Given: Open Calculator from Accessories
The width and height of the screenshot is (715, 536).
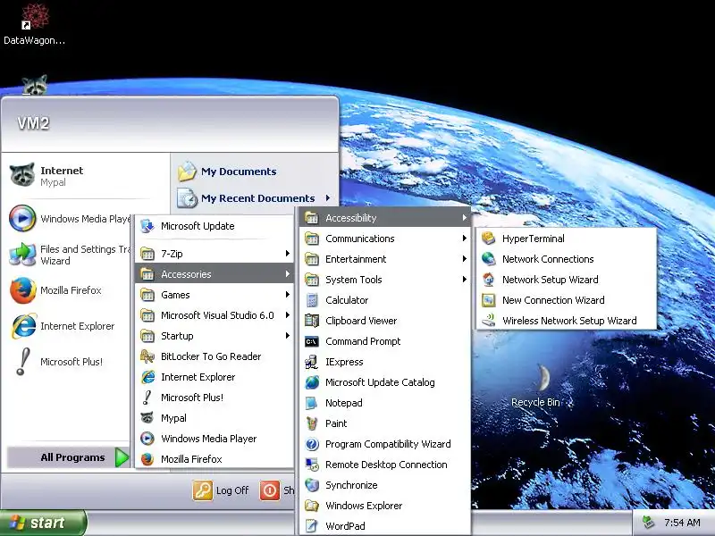Looking at the screenshot, I should [x=385, y=300].
